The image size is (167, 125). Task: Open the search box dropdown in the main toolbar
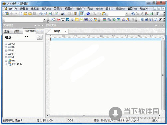pos(127,14)
